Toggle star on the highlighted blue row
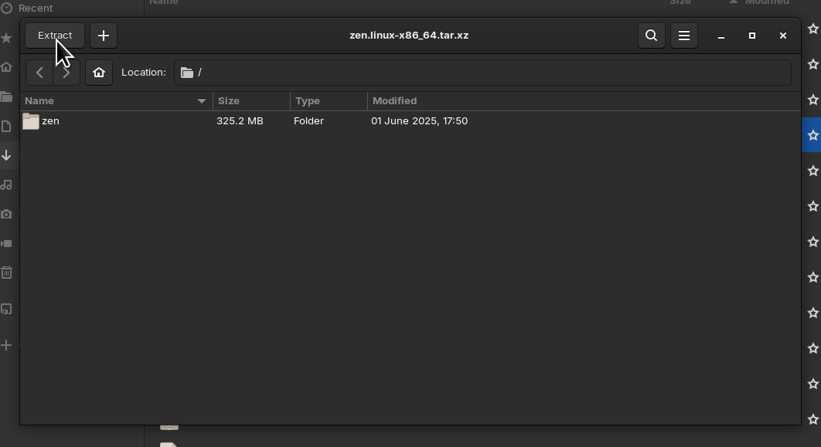Viewport: 821px width, 447px height. [x=812, y=135]
